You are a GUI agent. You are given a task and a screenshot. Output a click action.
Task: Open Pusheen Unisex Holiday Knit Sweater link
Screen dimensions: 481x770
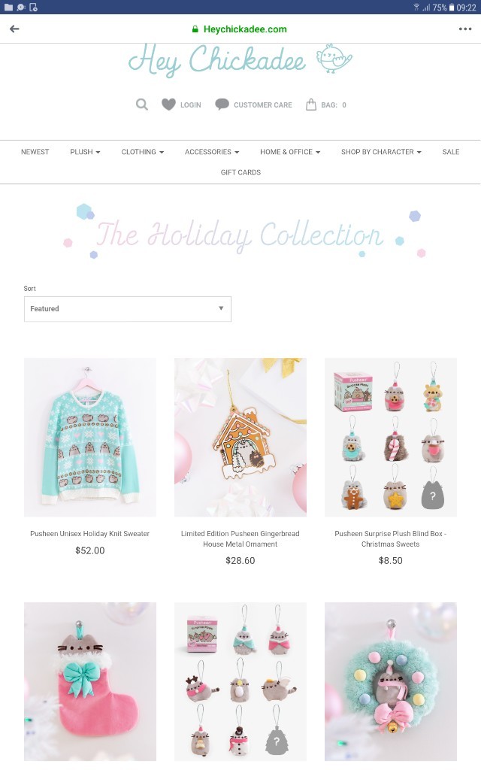tap(90, 533)
